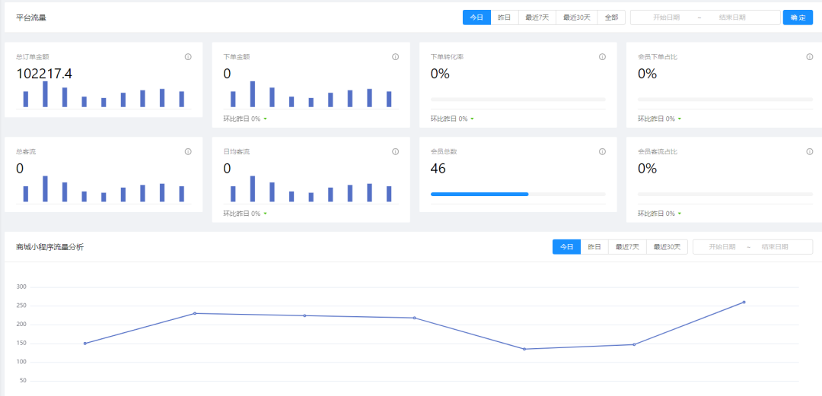This screenshot has height=396, width=822.
Task: Click info icon on 会员客流占比 card
Action: click(809, 151)
